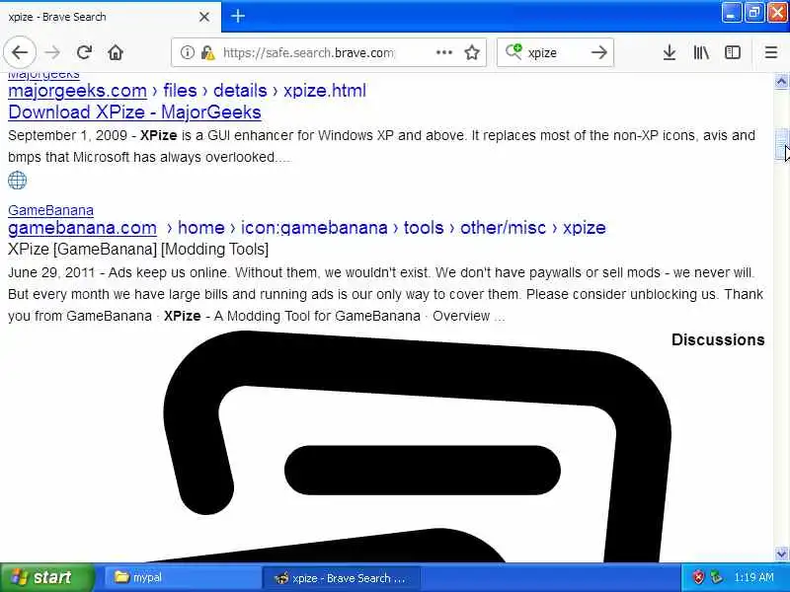Open majorgeeks.com breadcrumb link
Screen dimensions: 790x592
point(77,91)
